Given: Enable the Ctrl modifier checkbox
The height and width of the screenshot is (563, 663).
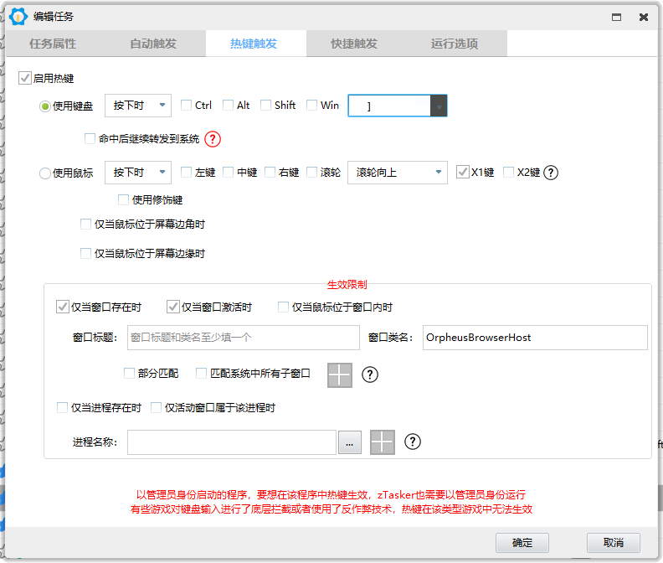Looking at the screenshot, I should tap(187, 106).
